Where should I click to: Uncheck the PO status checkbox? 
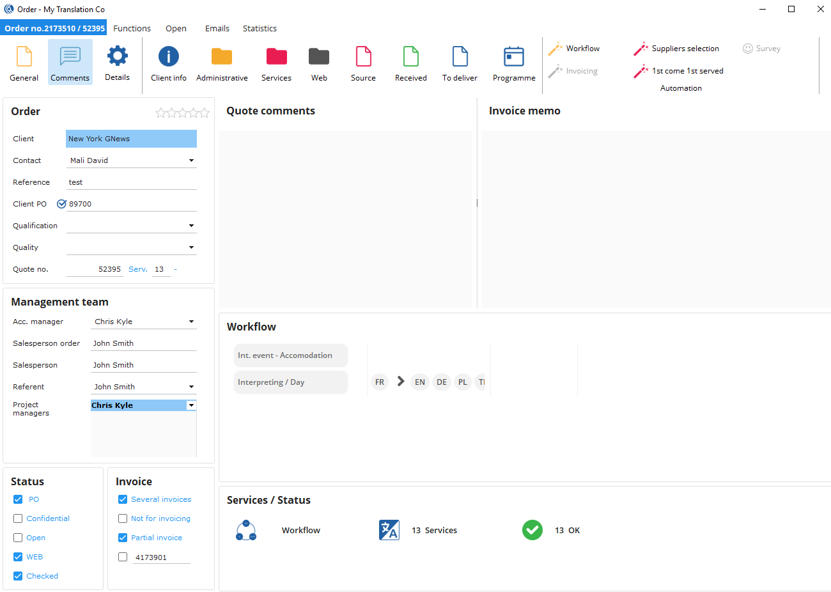point(18,499)
